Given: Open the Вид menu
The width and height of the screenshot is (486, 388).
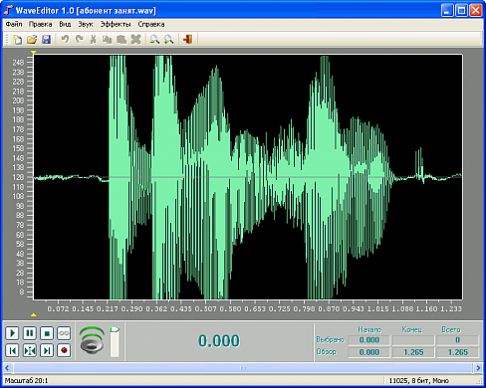Looking at the screenshot, I should pos(65,24).
